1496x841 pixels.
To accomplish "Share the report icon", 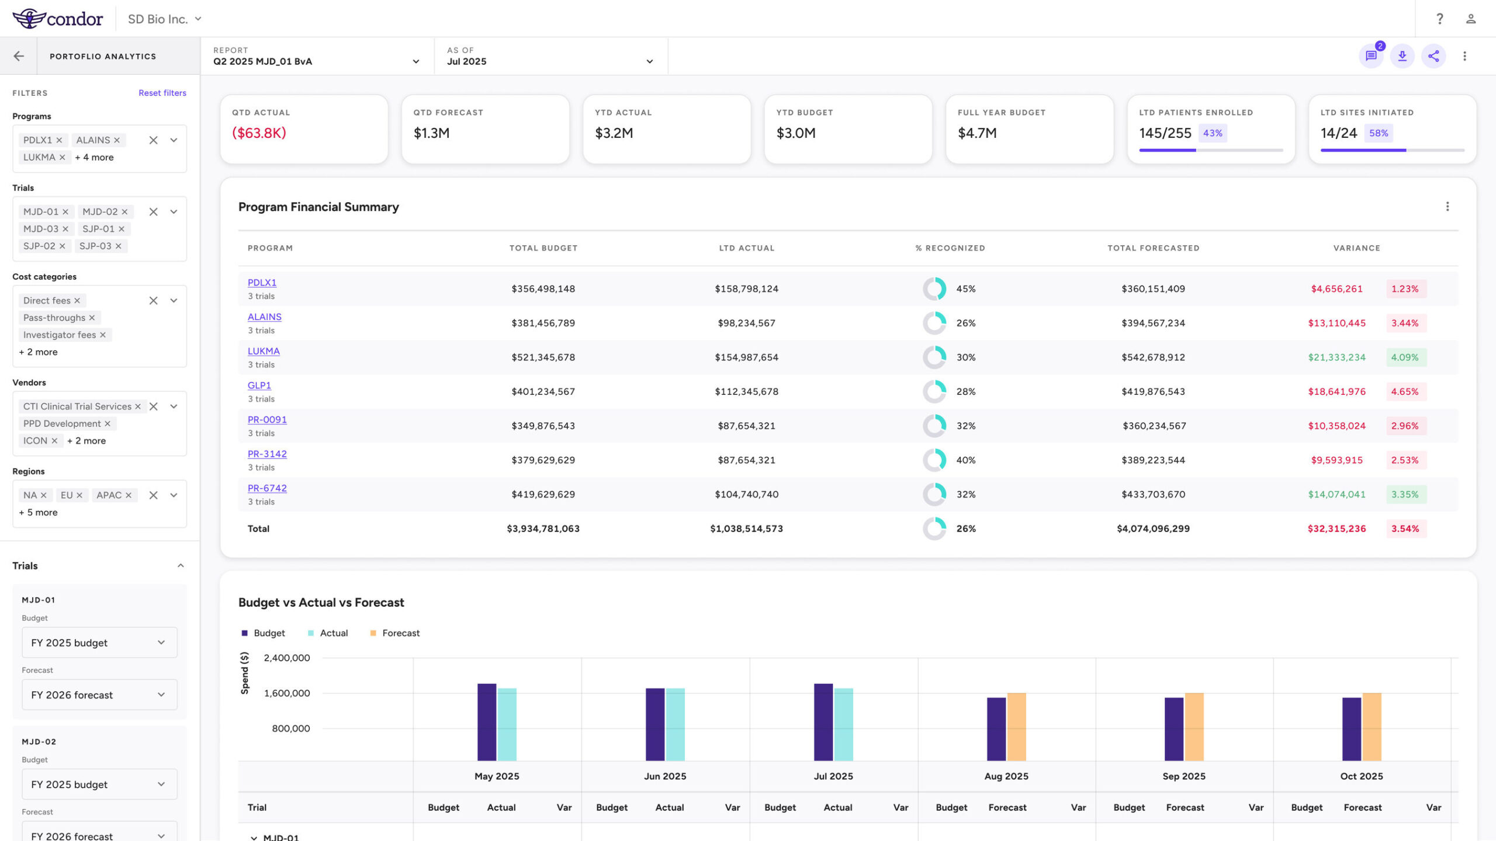I will click(x=1433, y=56).
